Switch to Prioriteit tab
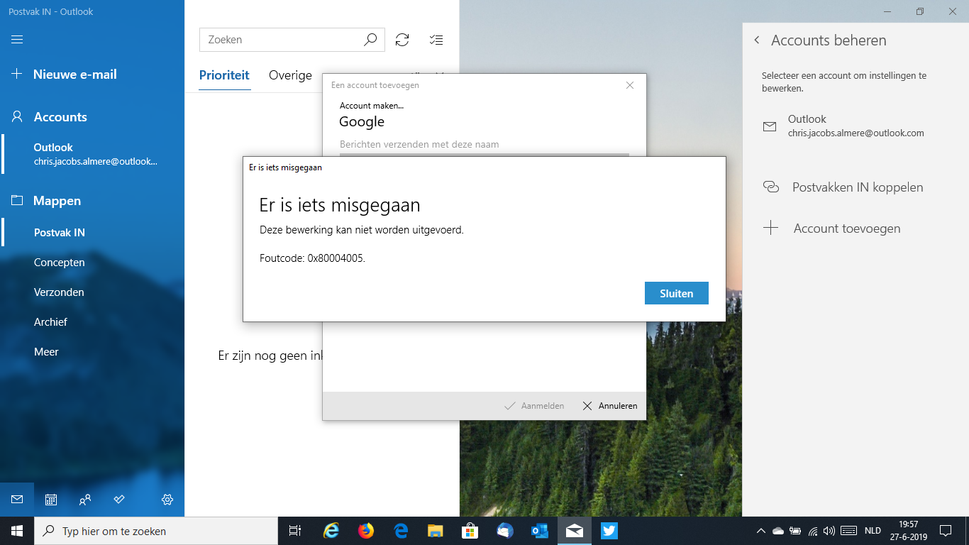 [224, 75]
